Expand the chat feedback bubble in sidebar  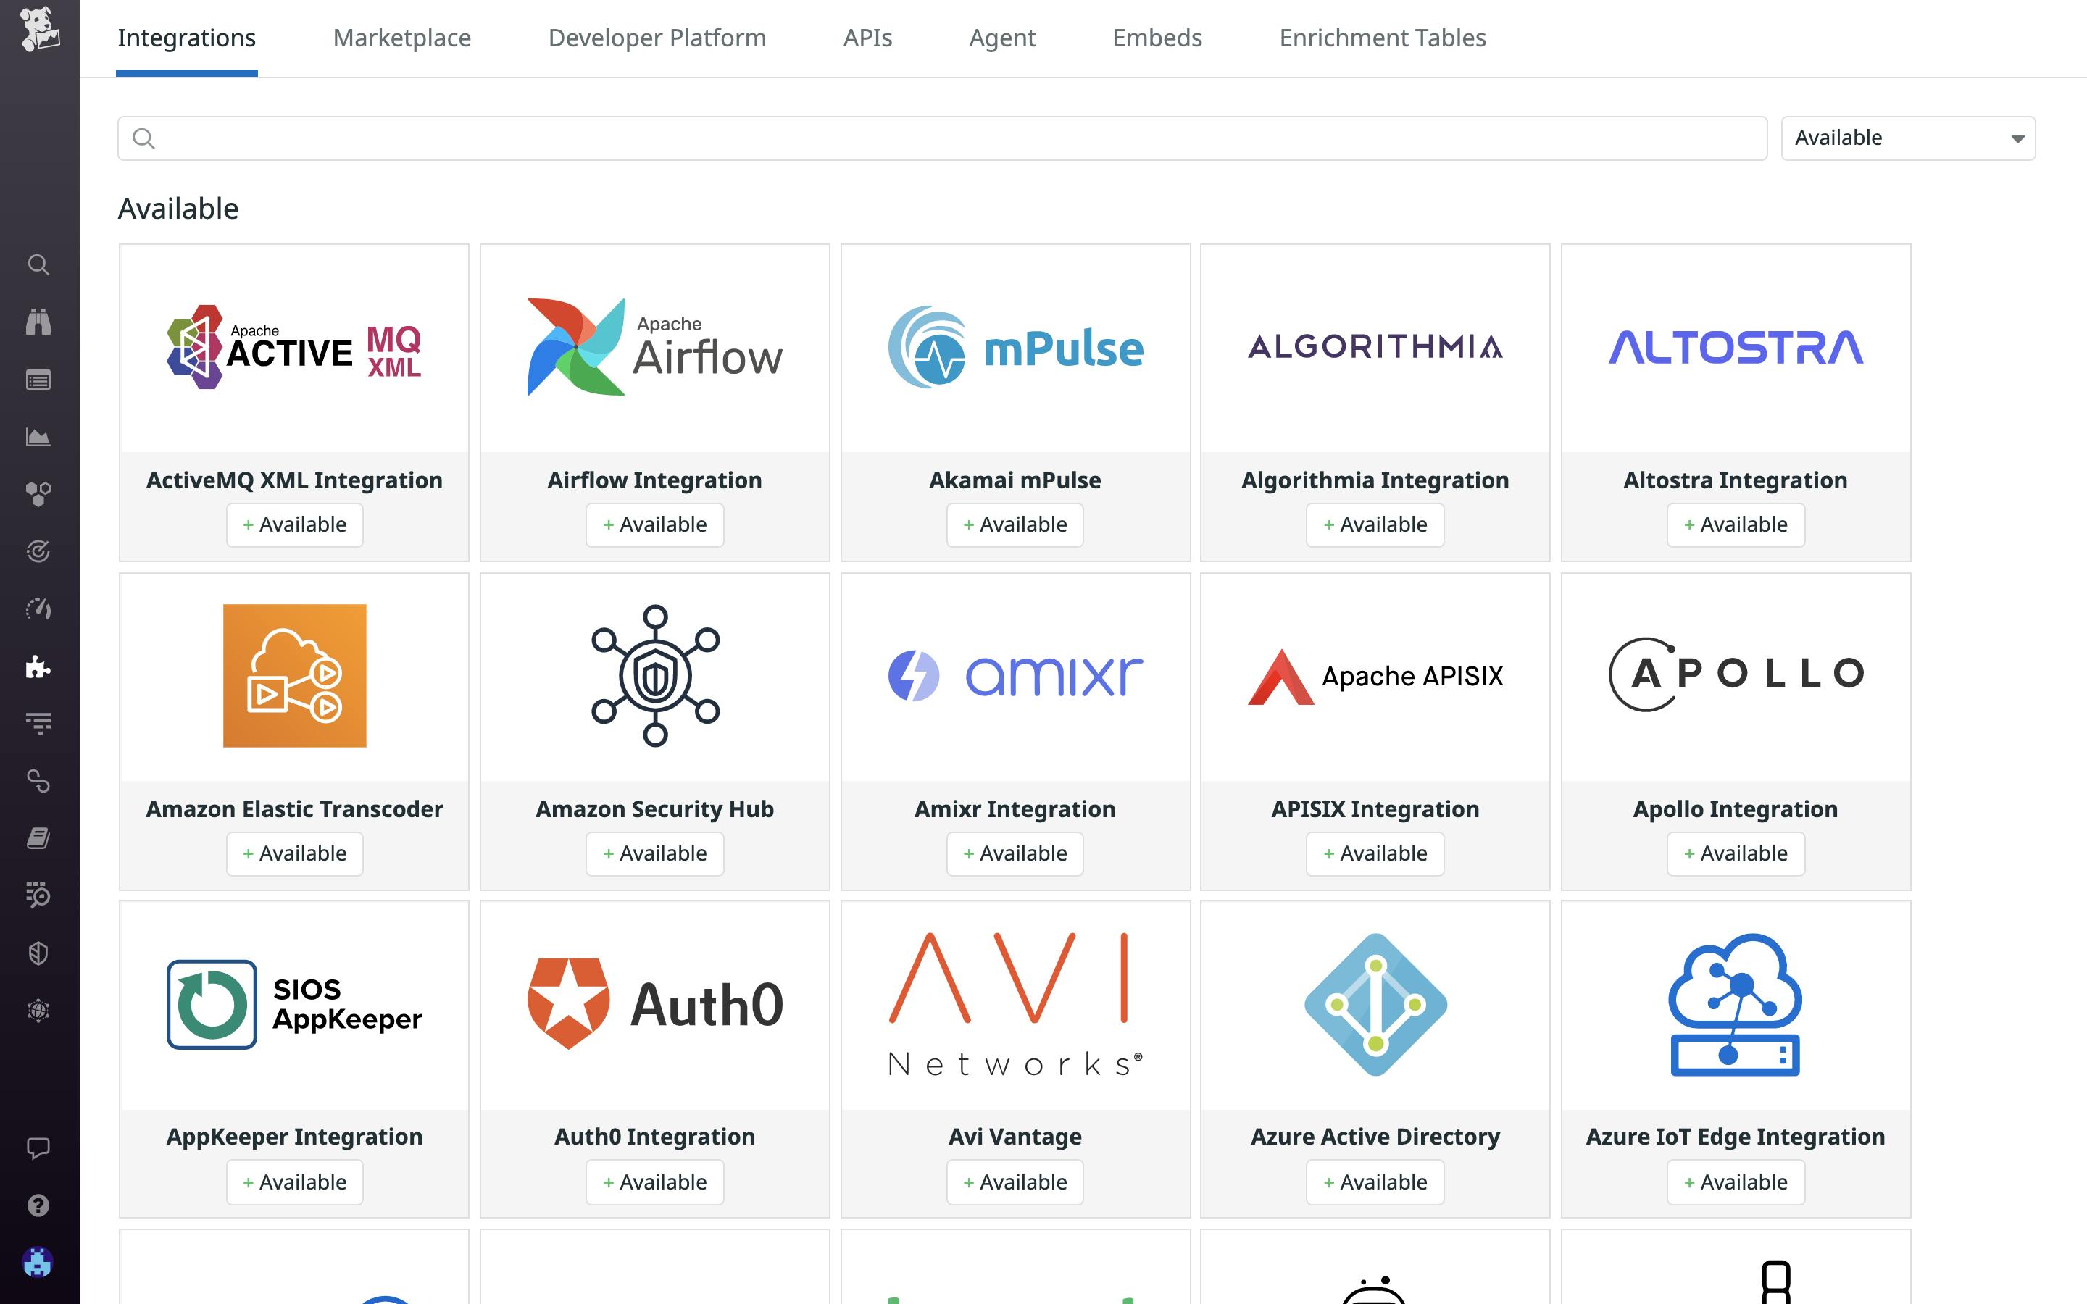[38, 1148]
